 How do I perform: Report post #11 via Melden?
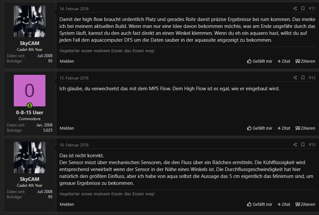67,61
